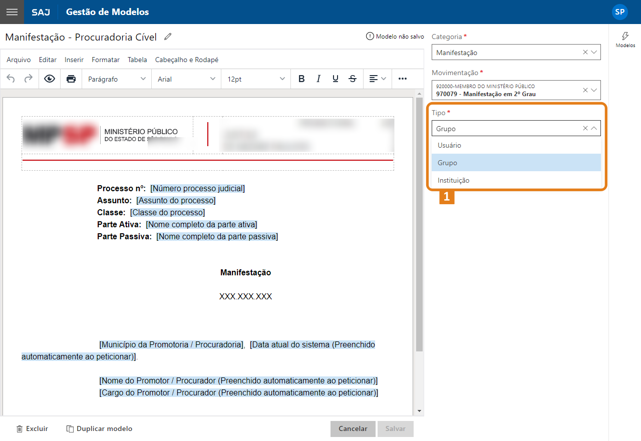641x441 pixels.
Task: Open the Arial font family dropdown
Action: click(186, 79)
